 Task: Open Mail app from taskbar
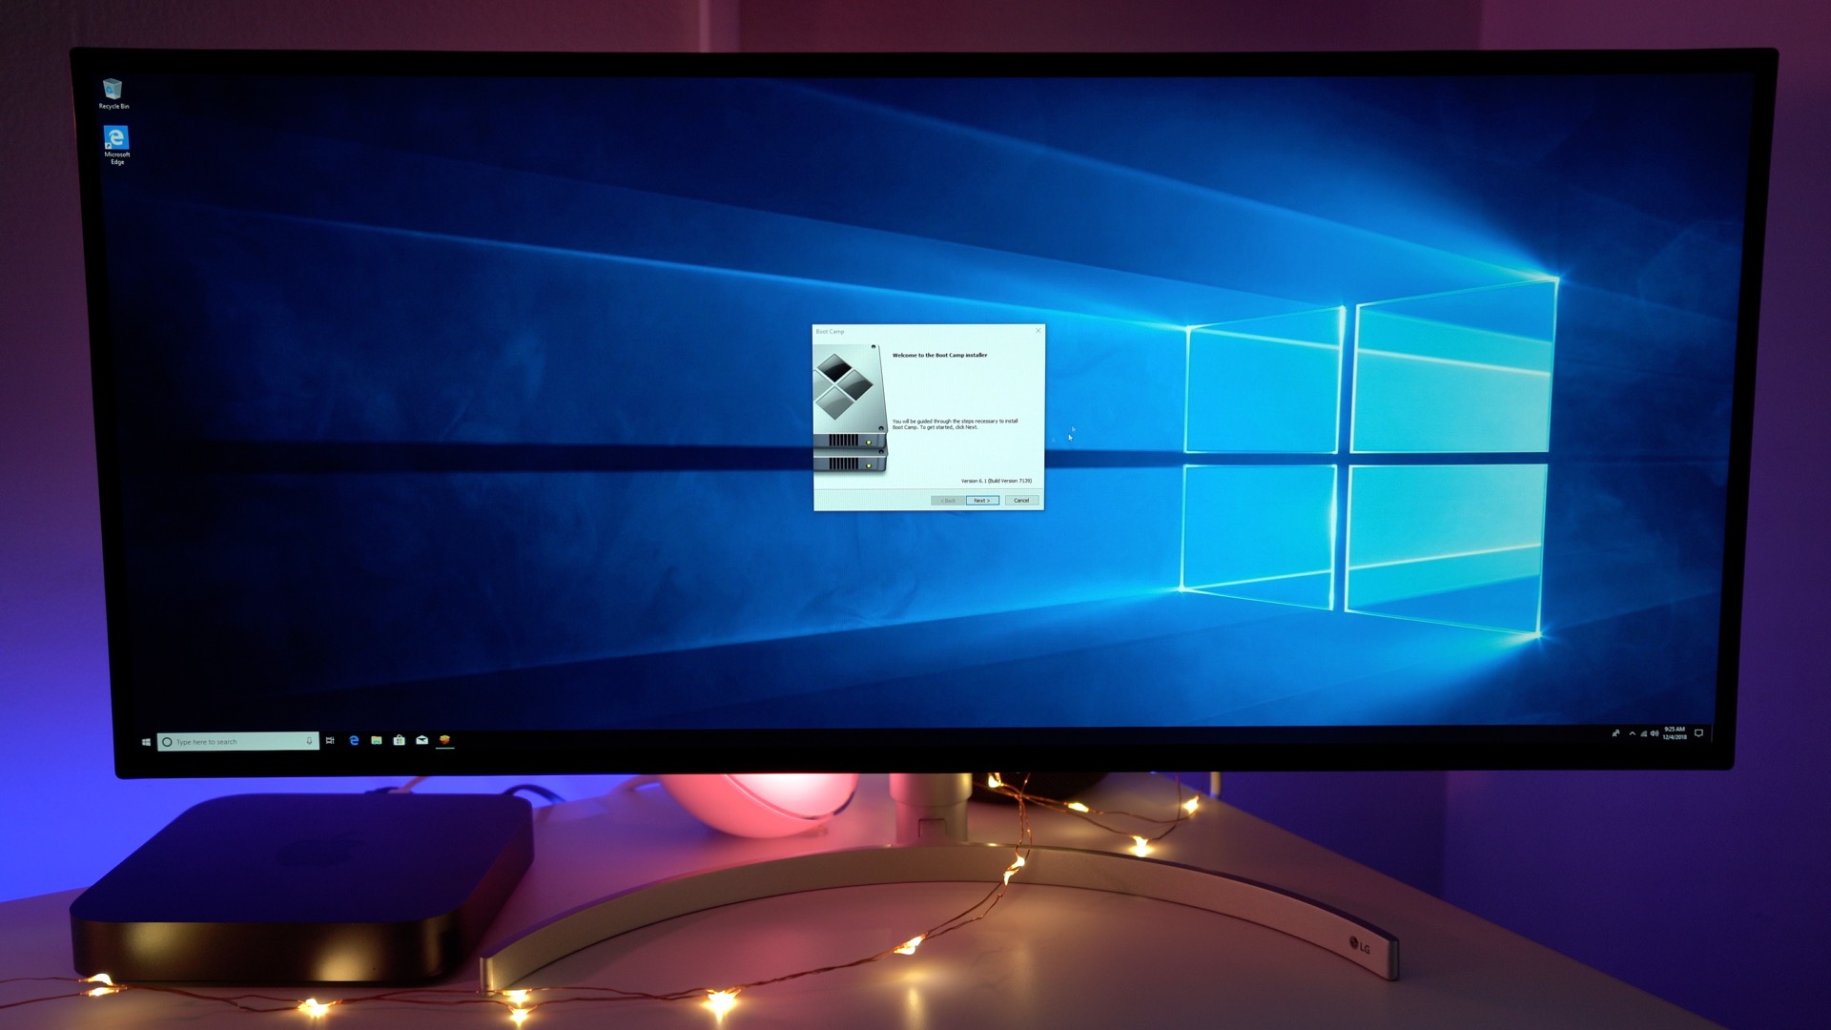tap(422, 741)
